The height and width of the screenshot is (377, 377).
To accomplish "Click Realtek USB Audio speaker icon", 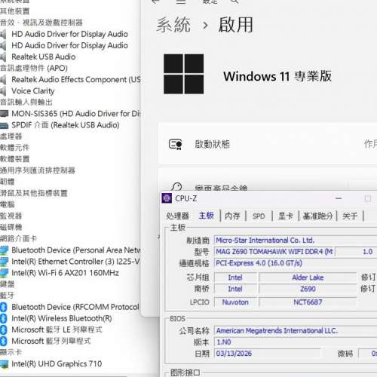I will 3,57.
